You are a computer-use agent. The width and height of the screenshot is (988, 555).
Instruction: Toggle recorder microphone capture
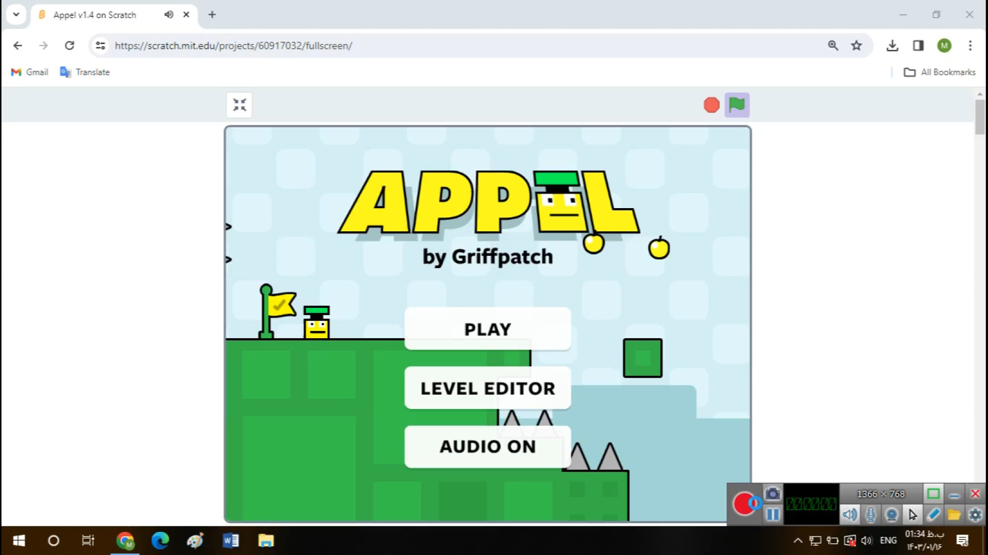point(871,514)
